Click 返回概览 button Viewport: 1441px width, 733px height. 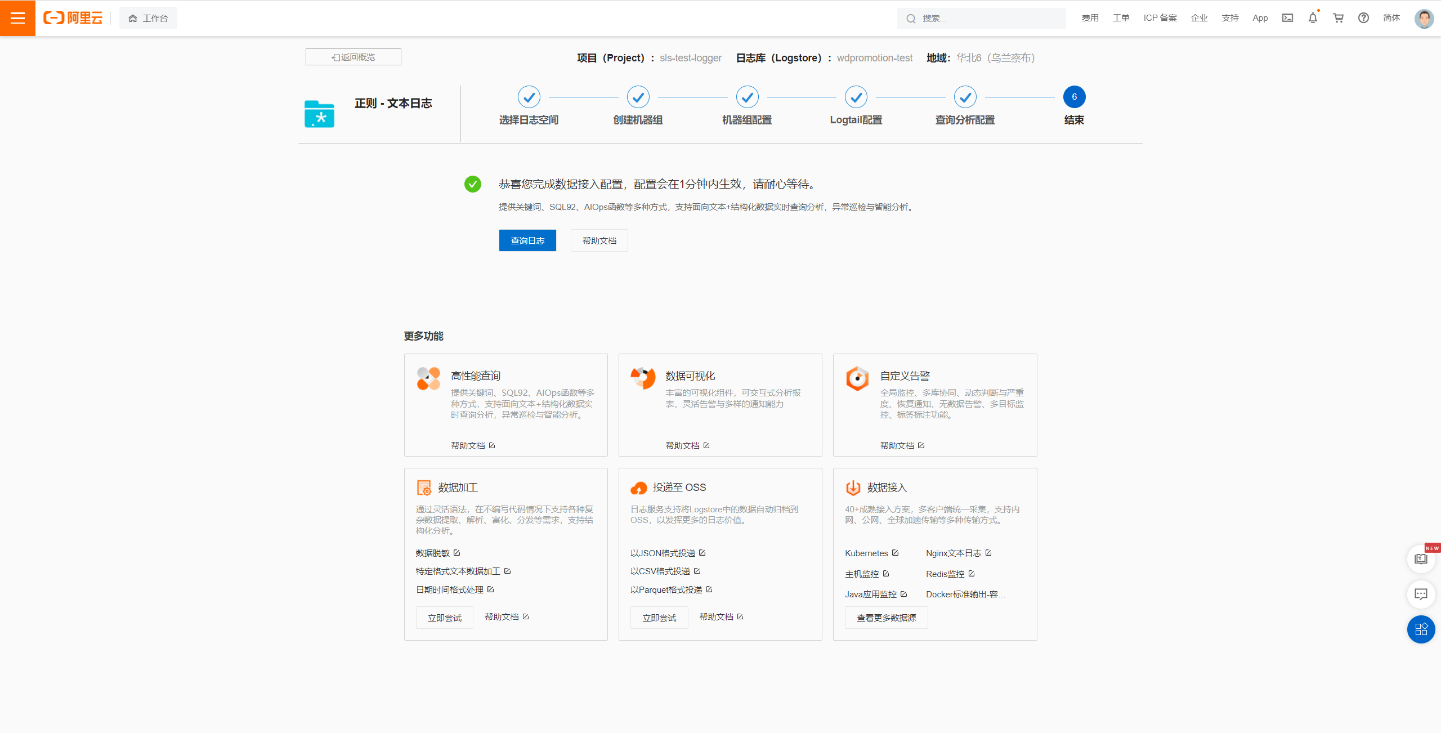click(353, 57)
